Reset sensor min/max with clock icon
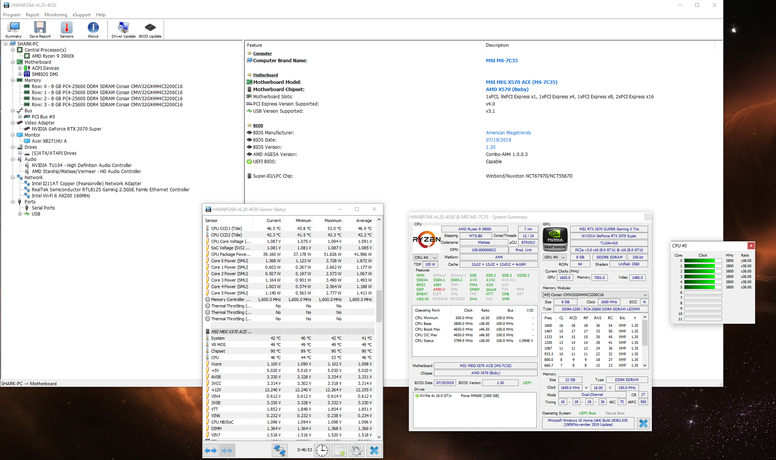 click(322, 451)
